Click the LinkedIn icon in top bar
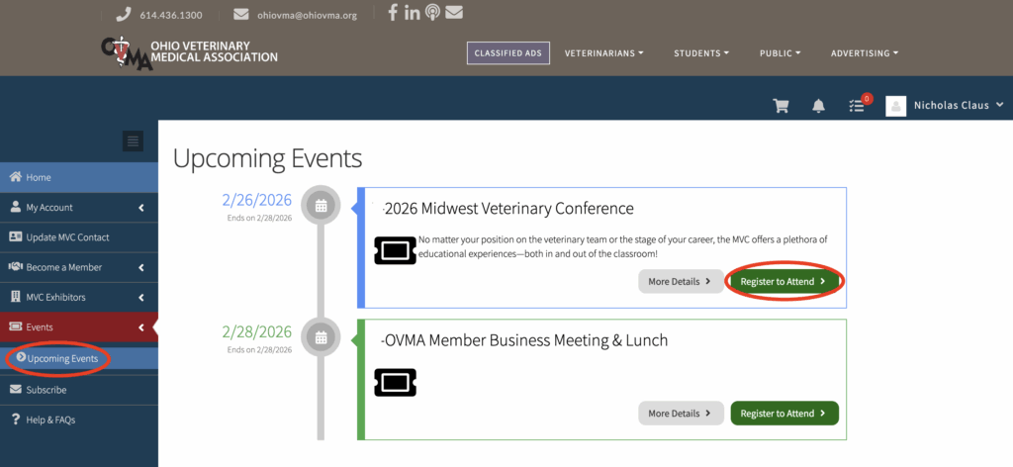Viewport: 1013px width, 467px height. pyautogui.click(x=412, y=13)
